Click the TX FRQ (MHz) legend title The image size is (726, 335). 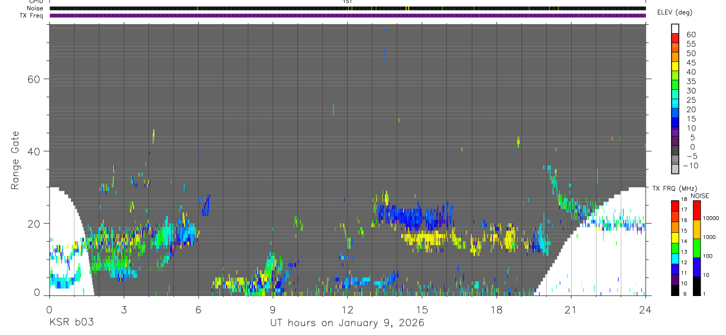point(670,188)
